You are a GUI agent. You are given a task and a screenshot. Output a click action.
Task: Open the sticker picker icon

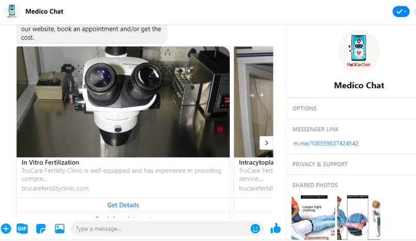[x=41, y=229]
